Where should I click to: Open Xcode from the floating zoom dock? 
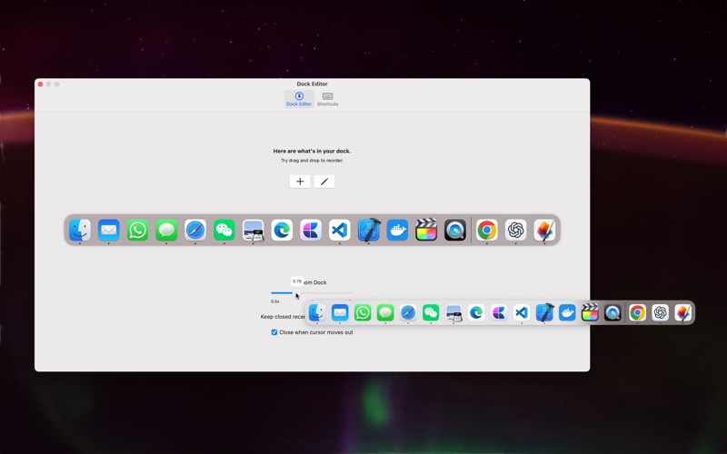point(544,312)
